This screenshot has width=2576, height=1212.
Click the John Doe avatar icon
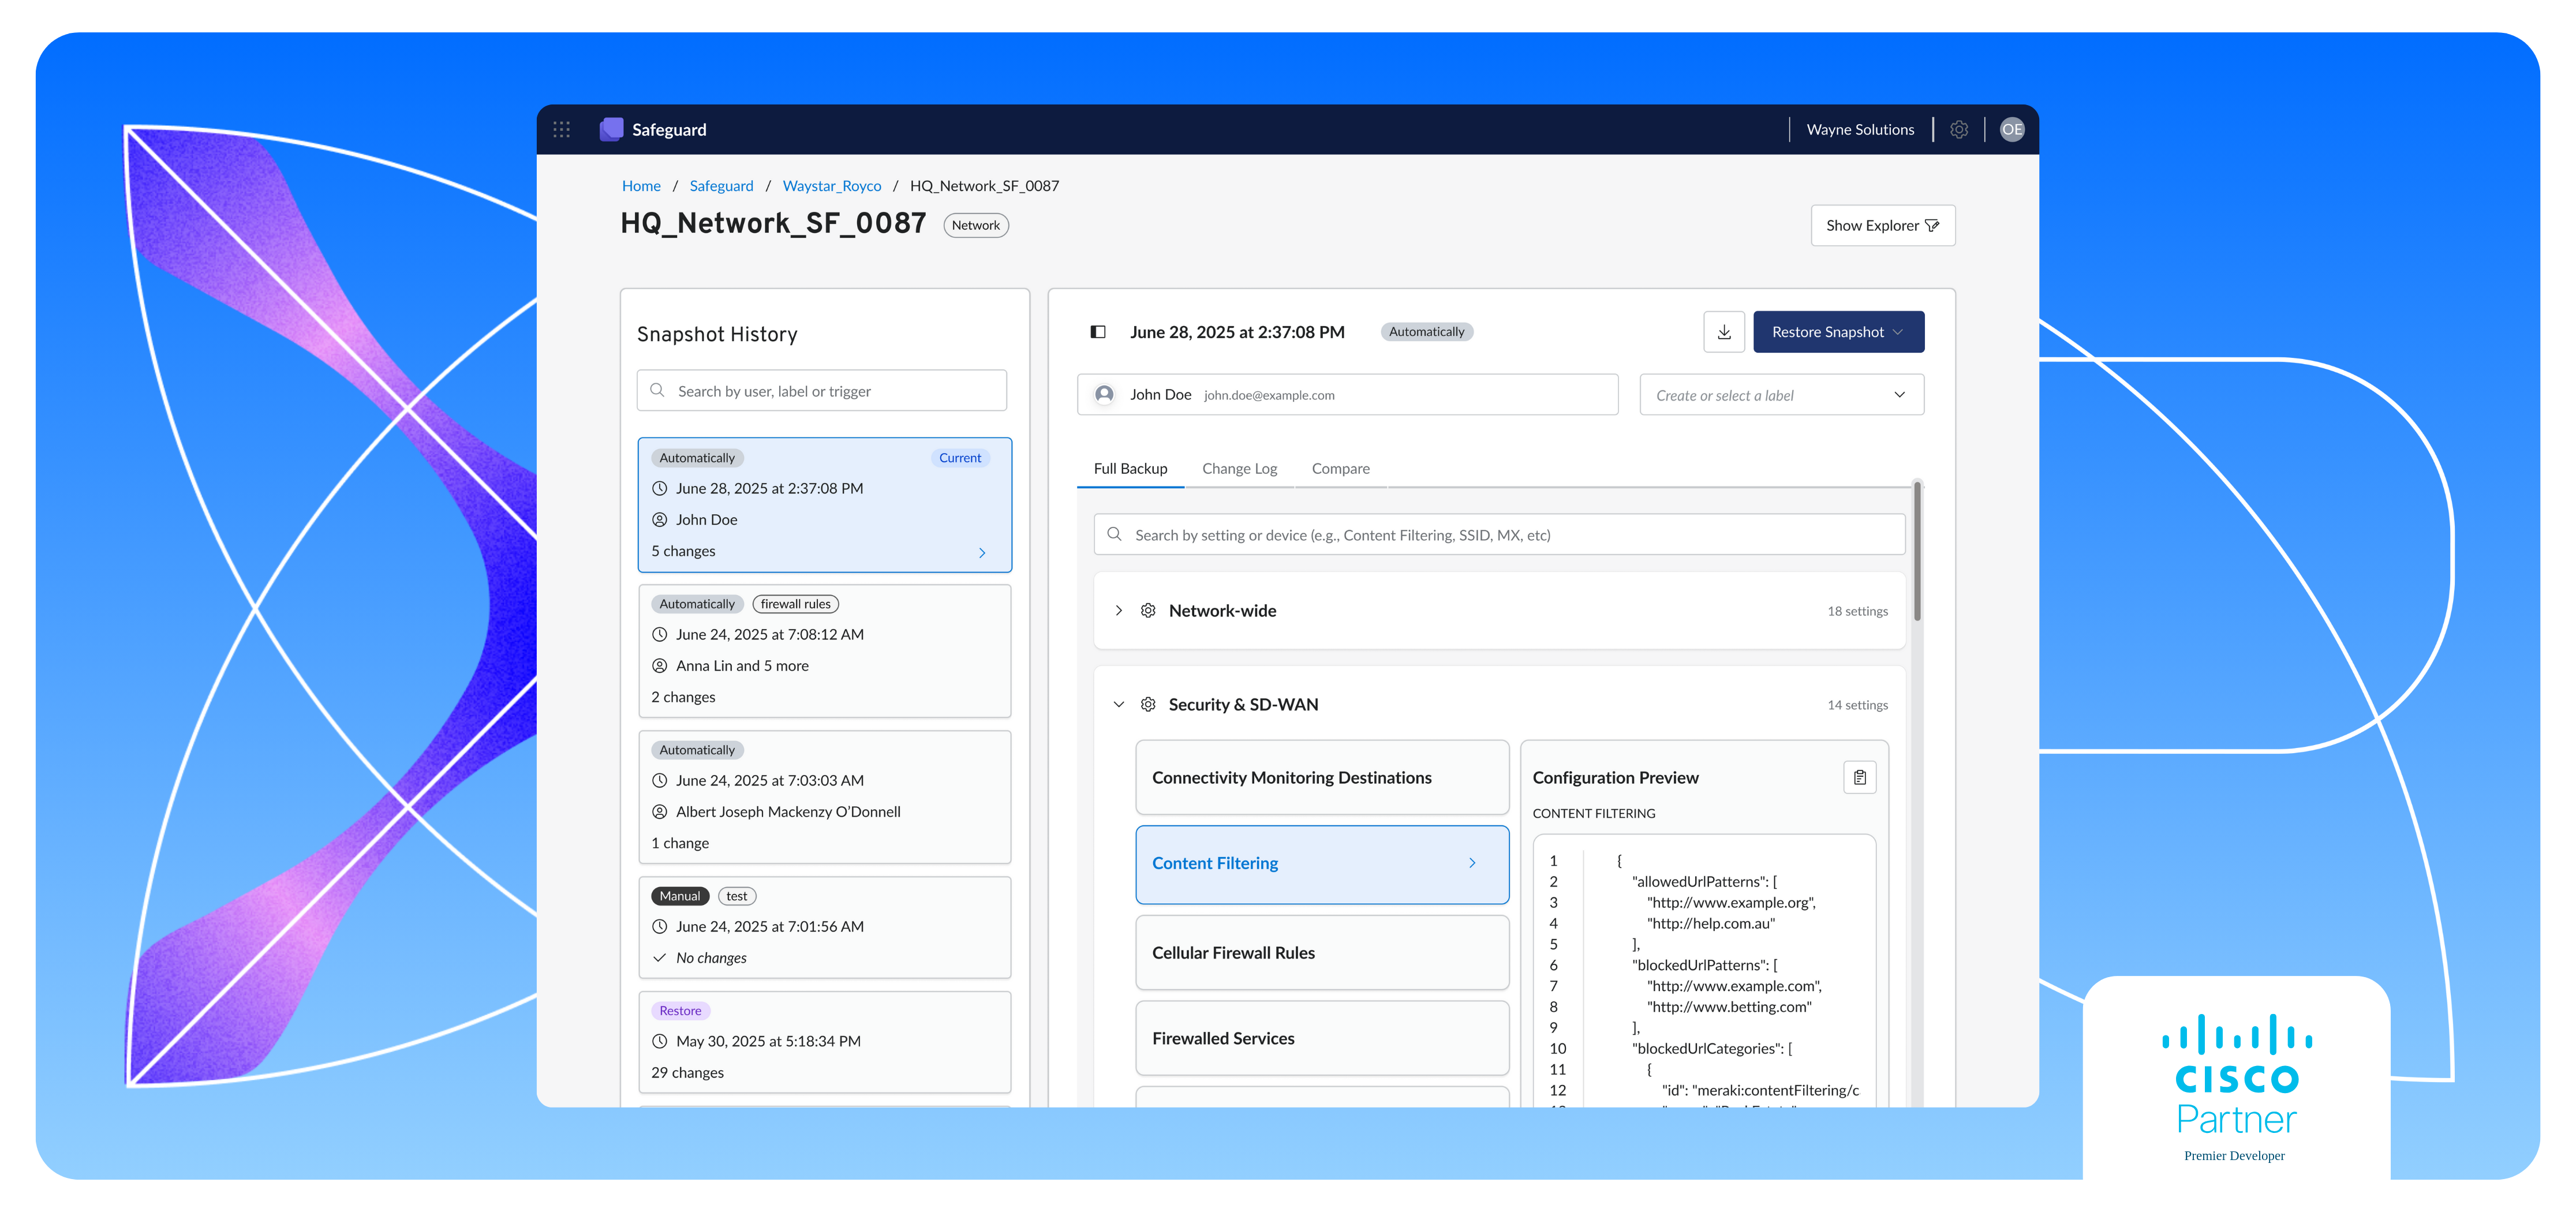[x=1104, y=394]
